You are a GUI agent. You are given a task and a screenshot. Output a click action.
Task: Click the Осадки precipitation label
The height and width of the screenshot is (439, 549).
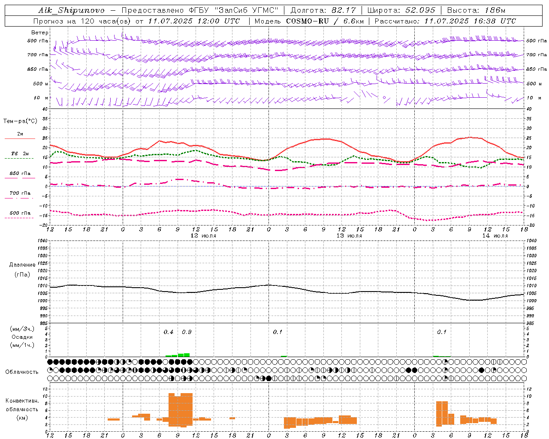coord(22,337)
